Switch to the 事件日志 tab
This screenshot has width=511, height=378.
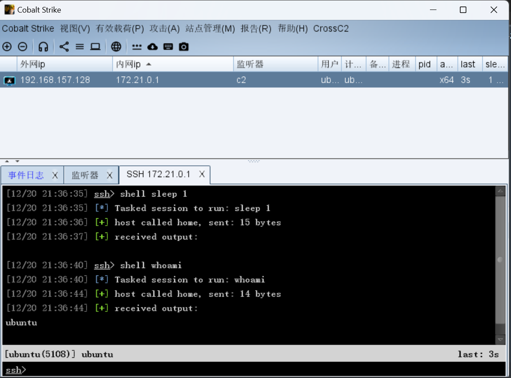(x=27, y=175)
